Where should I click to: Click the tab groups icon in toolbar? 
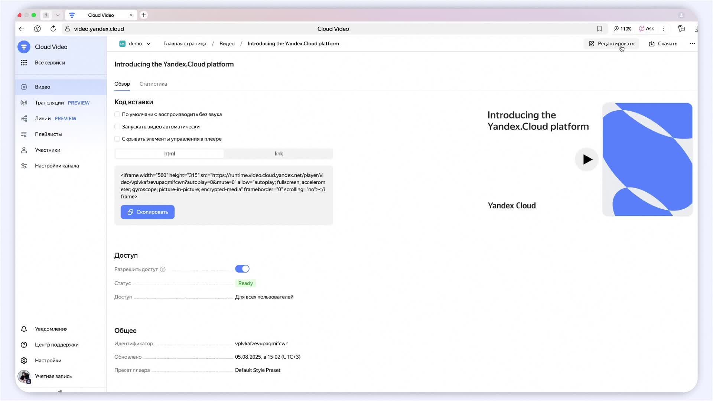pyautogui.click(x=681, y=29)
